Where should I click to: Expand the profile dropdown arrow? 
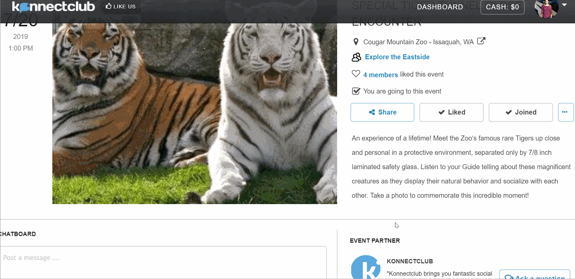click(x=564, y=5)
